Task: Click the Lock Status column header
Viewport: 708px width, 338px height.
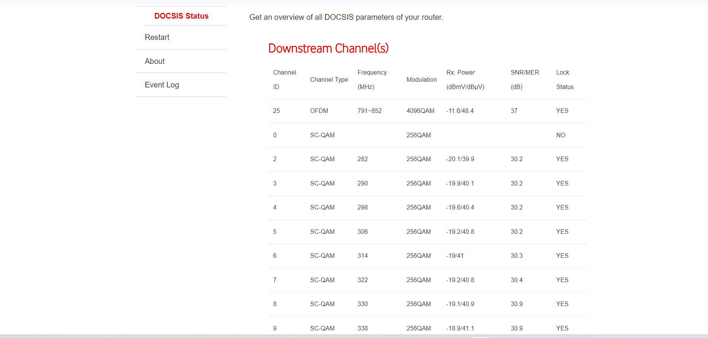Action: click(564, 79)
